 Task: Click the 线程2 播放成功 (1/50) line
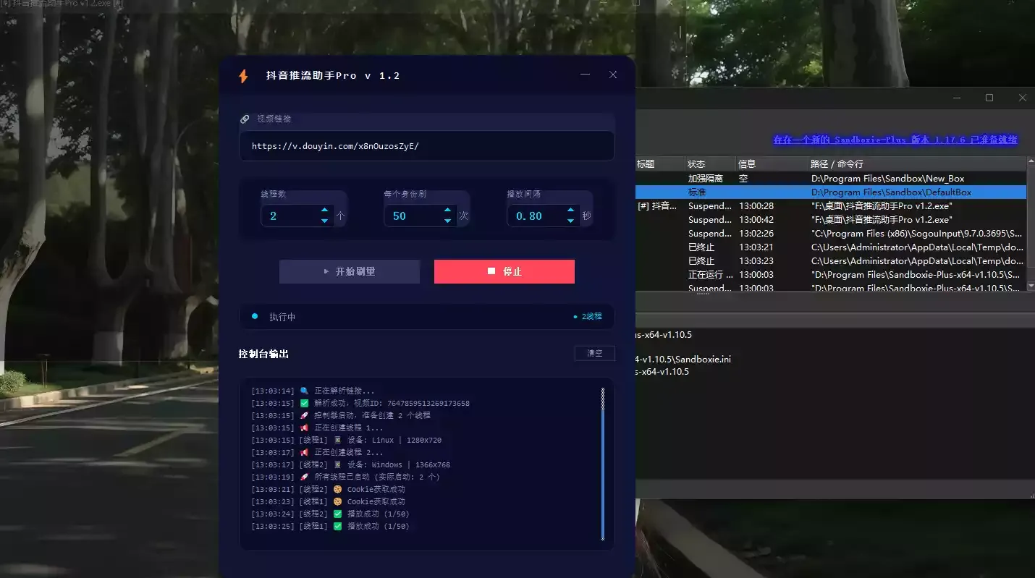tap(330, 514)
